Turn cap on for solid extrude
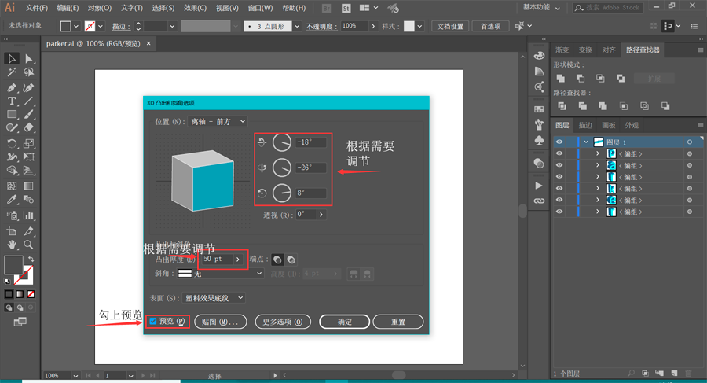The width and height of the screenshot is (707, 383). pos(277,260)
